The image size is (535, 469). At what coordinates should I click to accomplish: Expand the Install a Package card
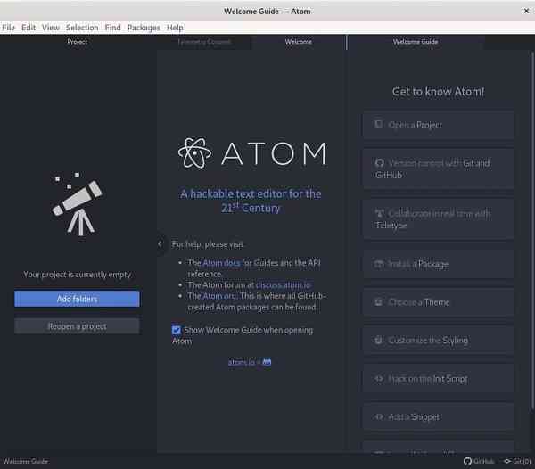(438, 264)
